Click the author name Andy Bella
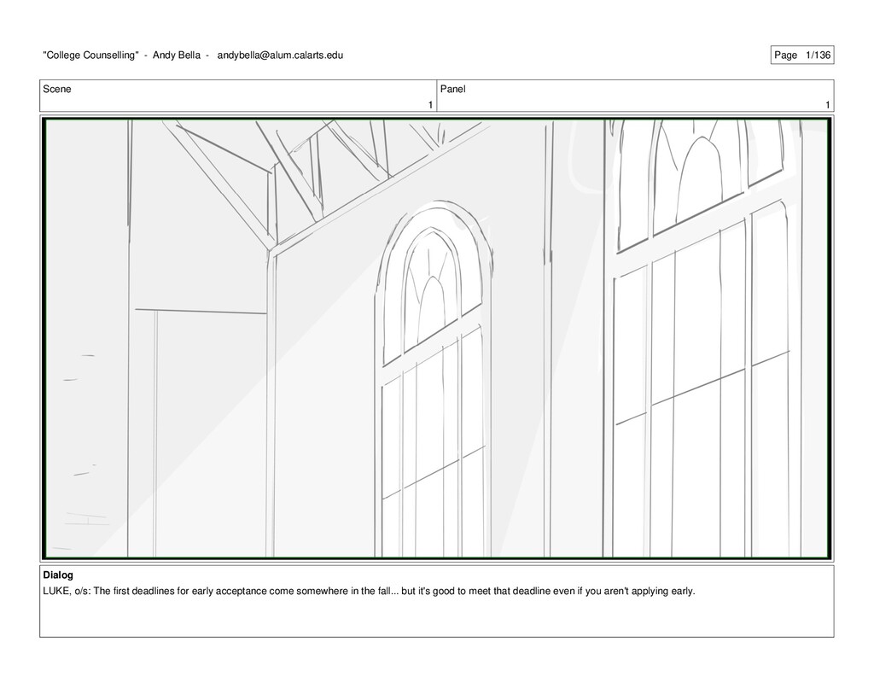The width and height of the screenshot is (874, 677). [176, 55]
